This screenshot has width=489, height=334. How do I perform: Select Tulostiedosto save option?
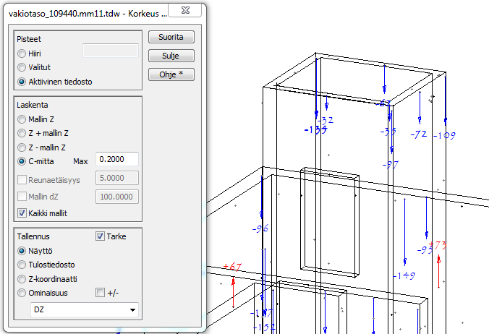pos(22,264)
